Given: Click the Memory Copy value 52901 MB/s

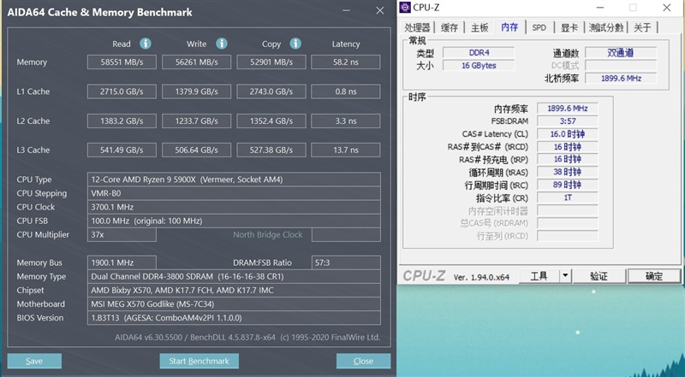Looking at the screenshot, I should pyautogui.click(x=271, y=62).
